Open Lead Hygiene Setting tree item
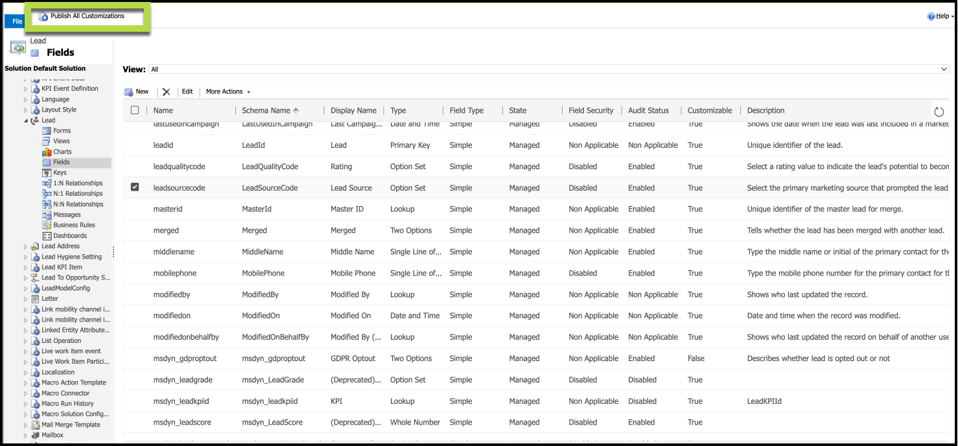 click(x=72, y=257)
